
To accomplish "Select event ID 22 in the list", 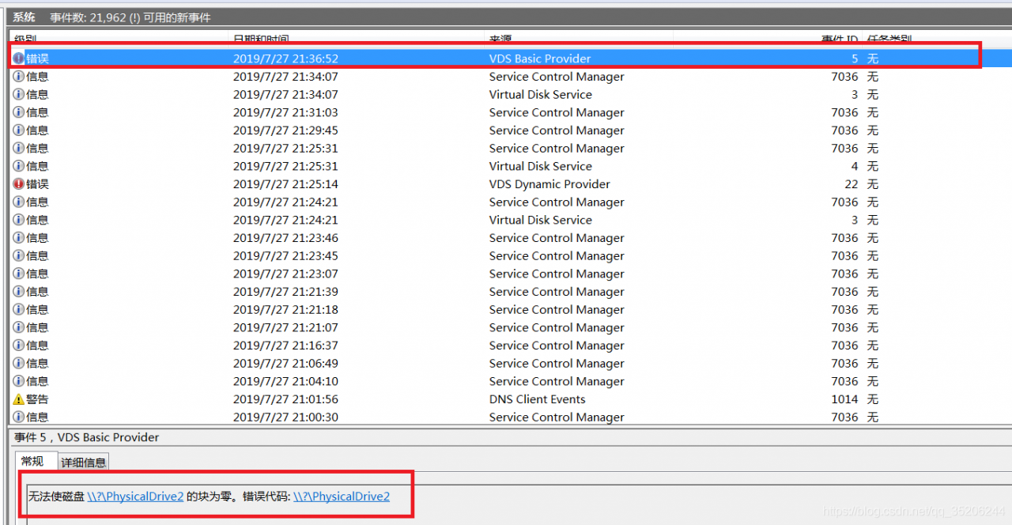I will coord(851,184).
